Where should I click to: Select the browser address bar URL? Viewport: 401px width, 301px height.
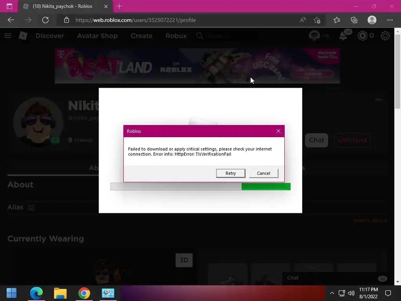[x=135, y=20]
